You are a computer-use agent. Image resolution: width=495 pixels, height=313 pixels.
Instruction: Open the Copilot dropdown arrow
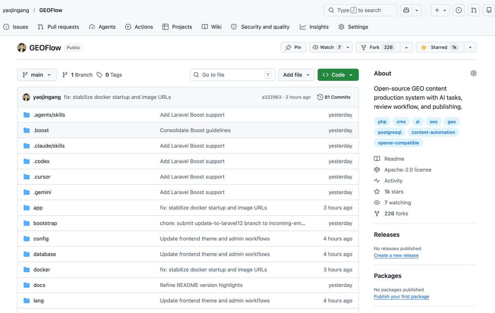tap(417, 10)
